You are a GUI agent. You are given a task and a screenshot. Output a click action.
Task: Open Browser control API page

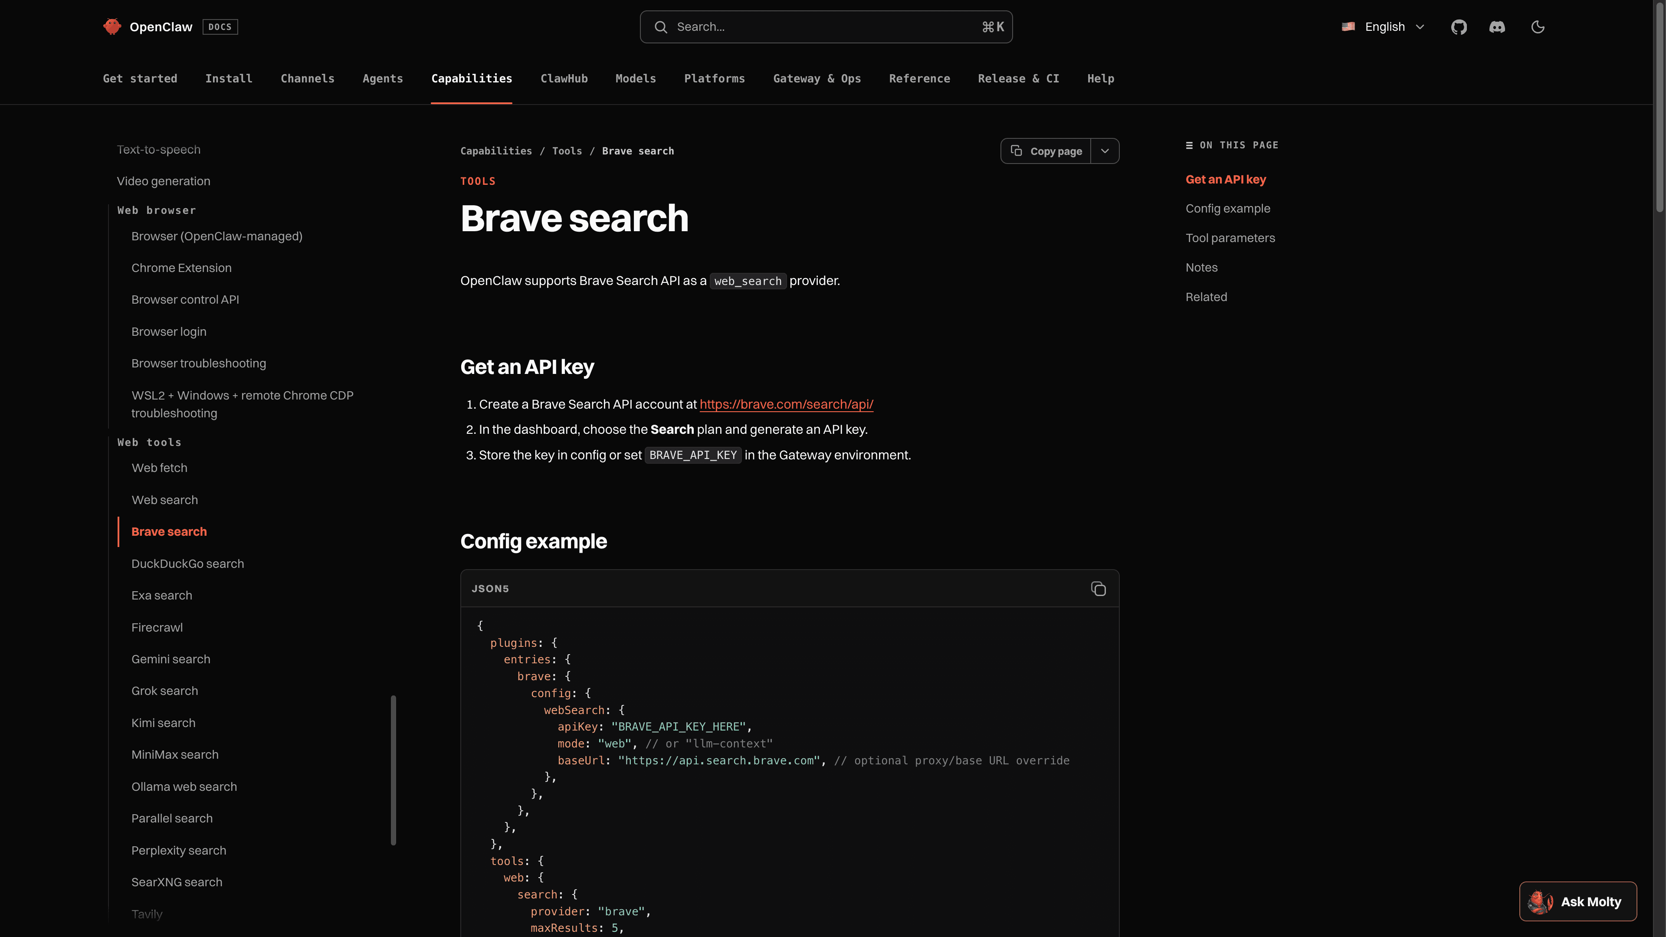point(185,299)
